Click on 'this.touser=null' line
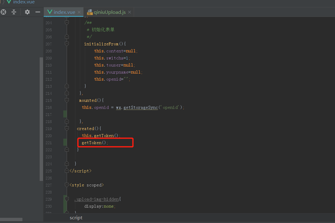Screen dimensions: 335x223 [x=115, y=65]
